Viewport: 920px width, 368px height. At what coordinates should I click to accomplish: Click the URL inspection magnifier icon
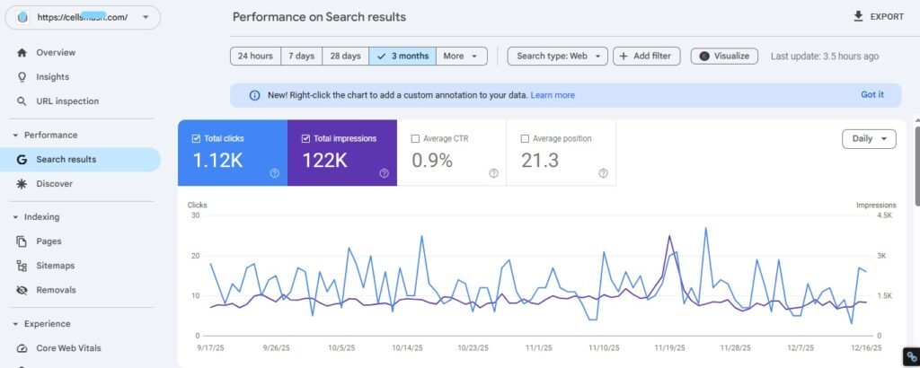click(22, 101)
